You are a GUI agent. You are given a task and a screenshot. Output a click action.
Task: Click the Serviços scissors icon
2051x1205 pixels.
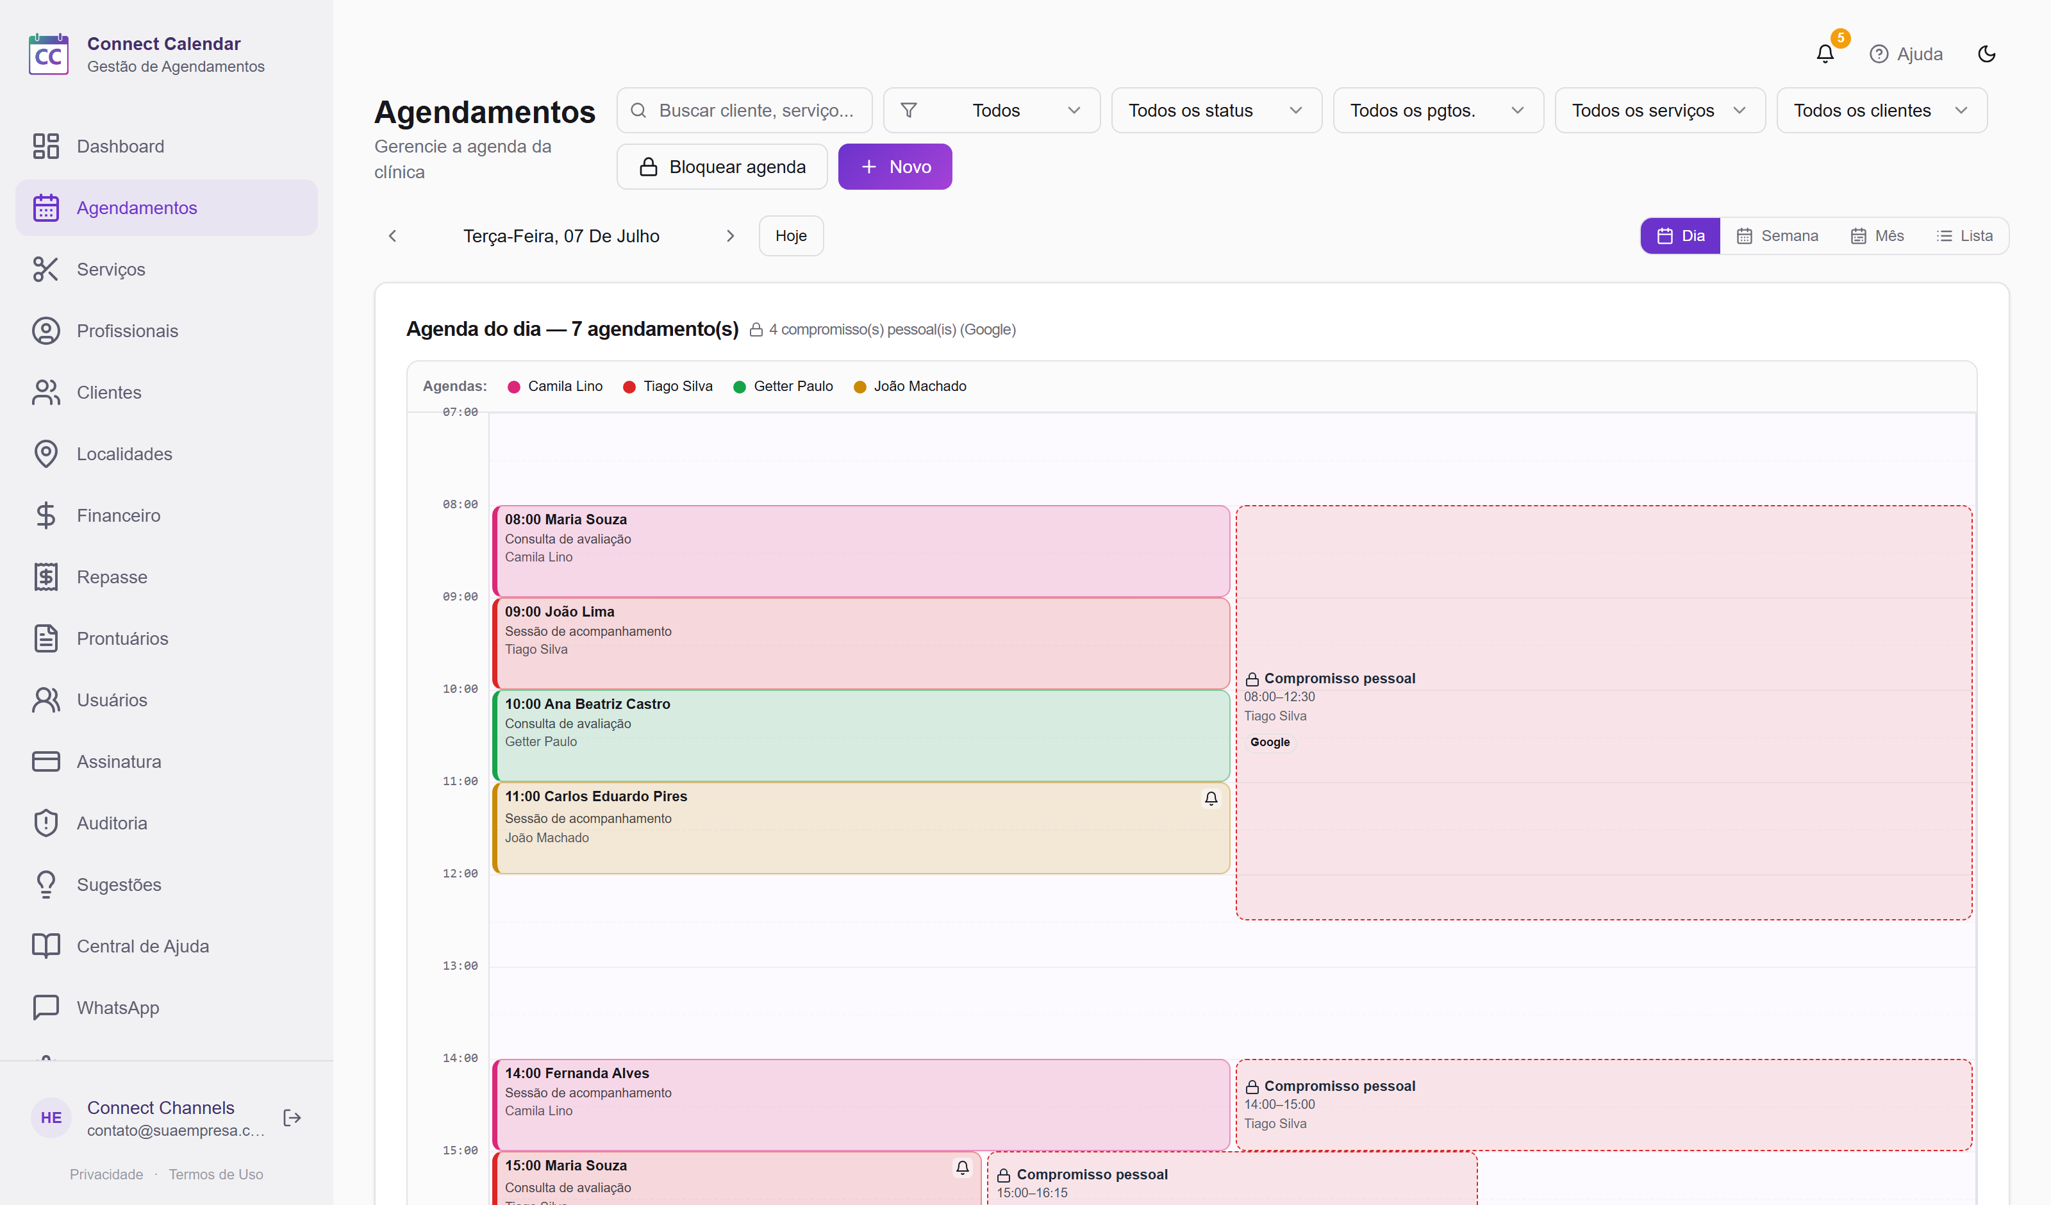click(x=46, y=269)
